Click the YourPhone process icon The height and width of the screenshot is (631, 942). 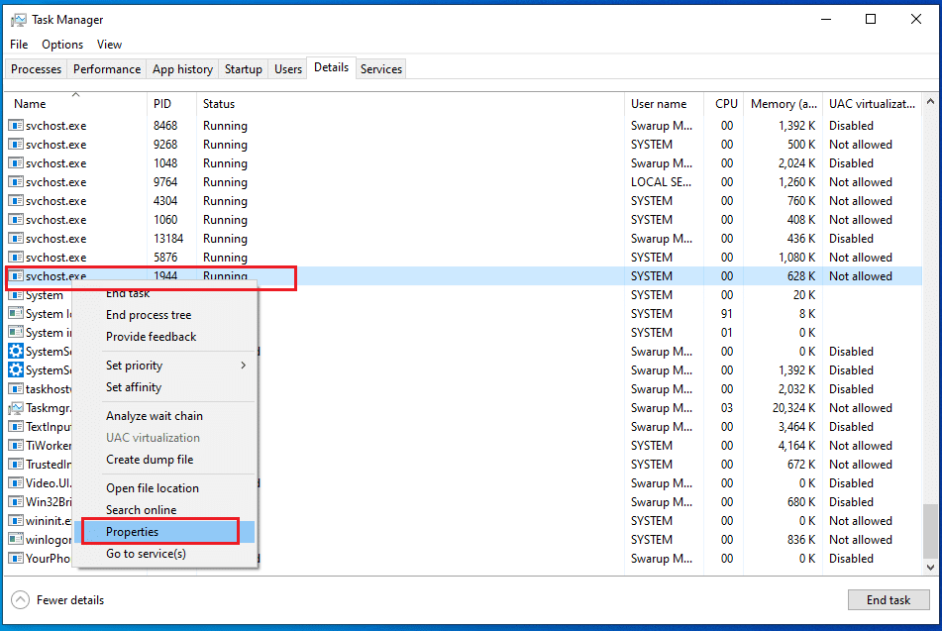click(16, 559)
